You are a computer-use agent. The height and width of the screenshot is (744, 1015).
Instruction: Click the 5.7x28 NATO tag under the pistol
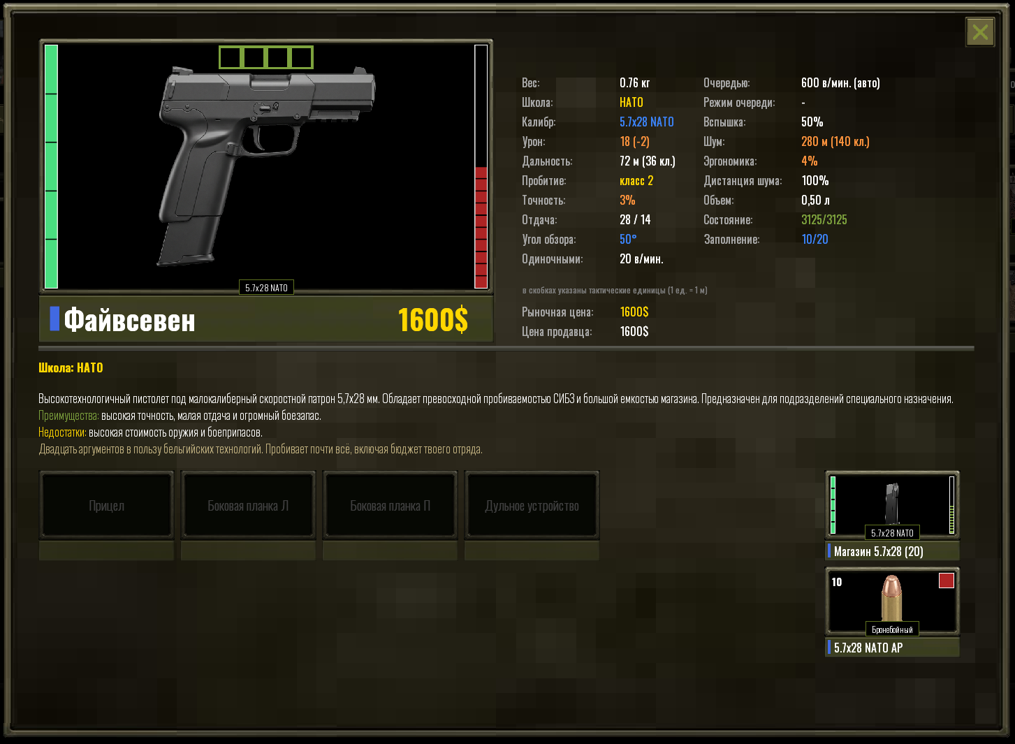tap(266, 288)
